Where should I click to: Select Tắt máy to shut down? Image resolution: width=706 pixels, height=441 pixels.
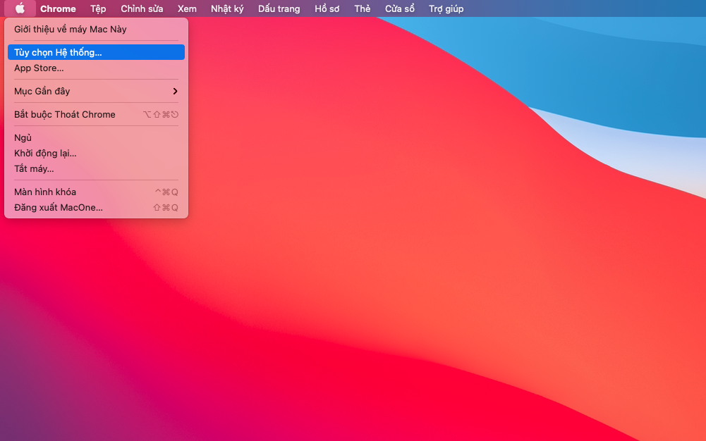(x=96, y=168)
